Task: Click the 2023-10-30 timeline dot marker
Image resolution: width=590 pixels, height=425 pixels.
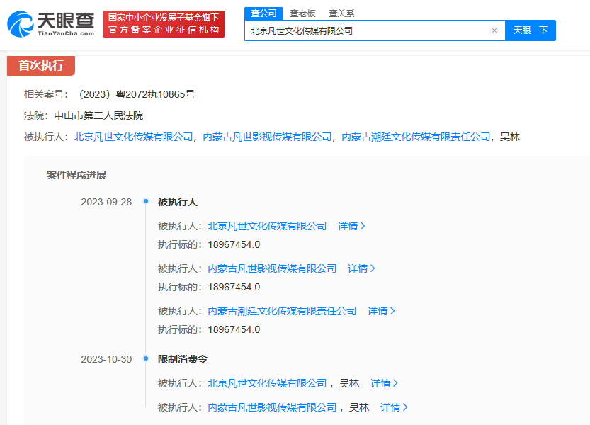Action: click(145, 359)
